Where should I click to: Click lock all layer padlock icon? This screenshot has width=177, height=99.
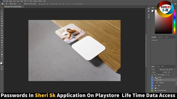(163, 75)
